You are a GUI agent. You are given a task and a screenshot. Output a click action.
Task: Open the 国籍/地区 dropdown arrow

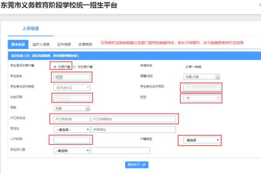pos(218,77)
